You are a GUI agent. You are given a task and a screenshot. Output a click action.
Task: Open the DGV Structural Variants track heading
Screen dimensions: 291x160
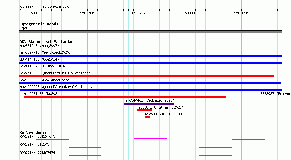(46, 42)
